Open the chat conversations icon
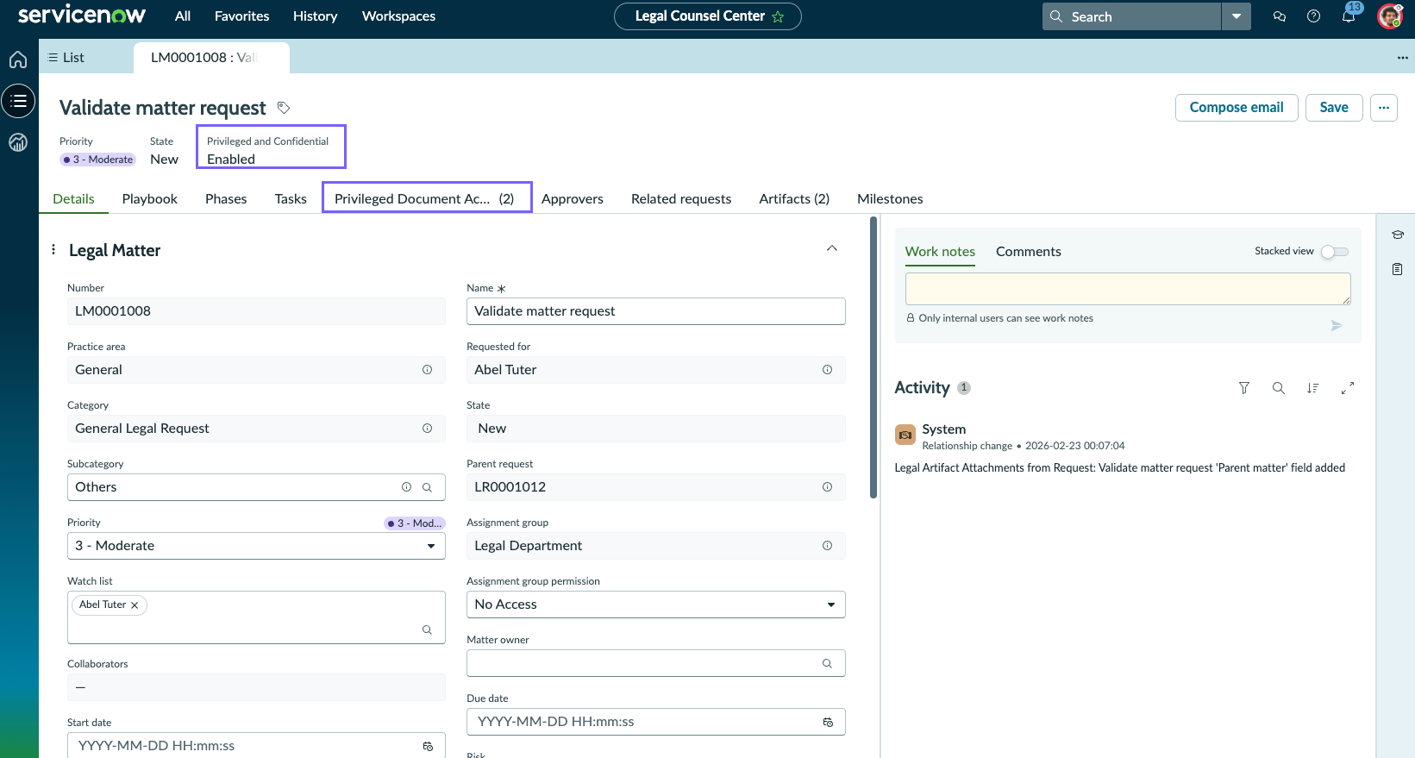The height and width of the screenshot is (758, 1415). pyautogui.click(x=1280, y=16)
